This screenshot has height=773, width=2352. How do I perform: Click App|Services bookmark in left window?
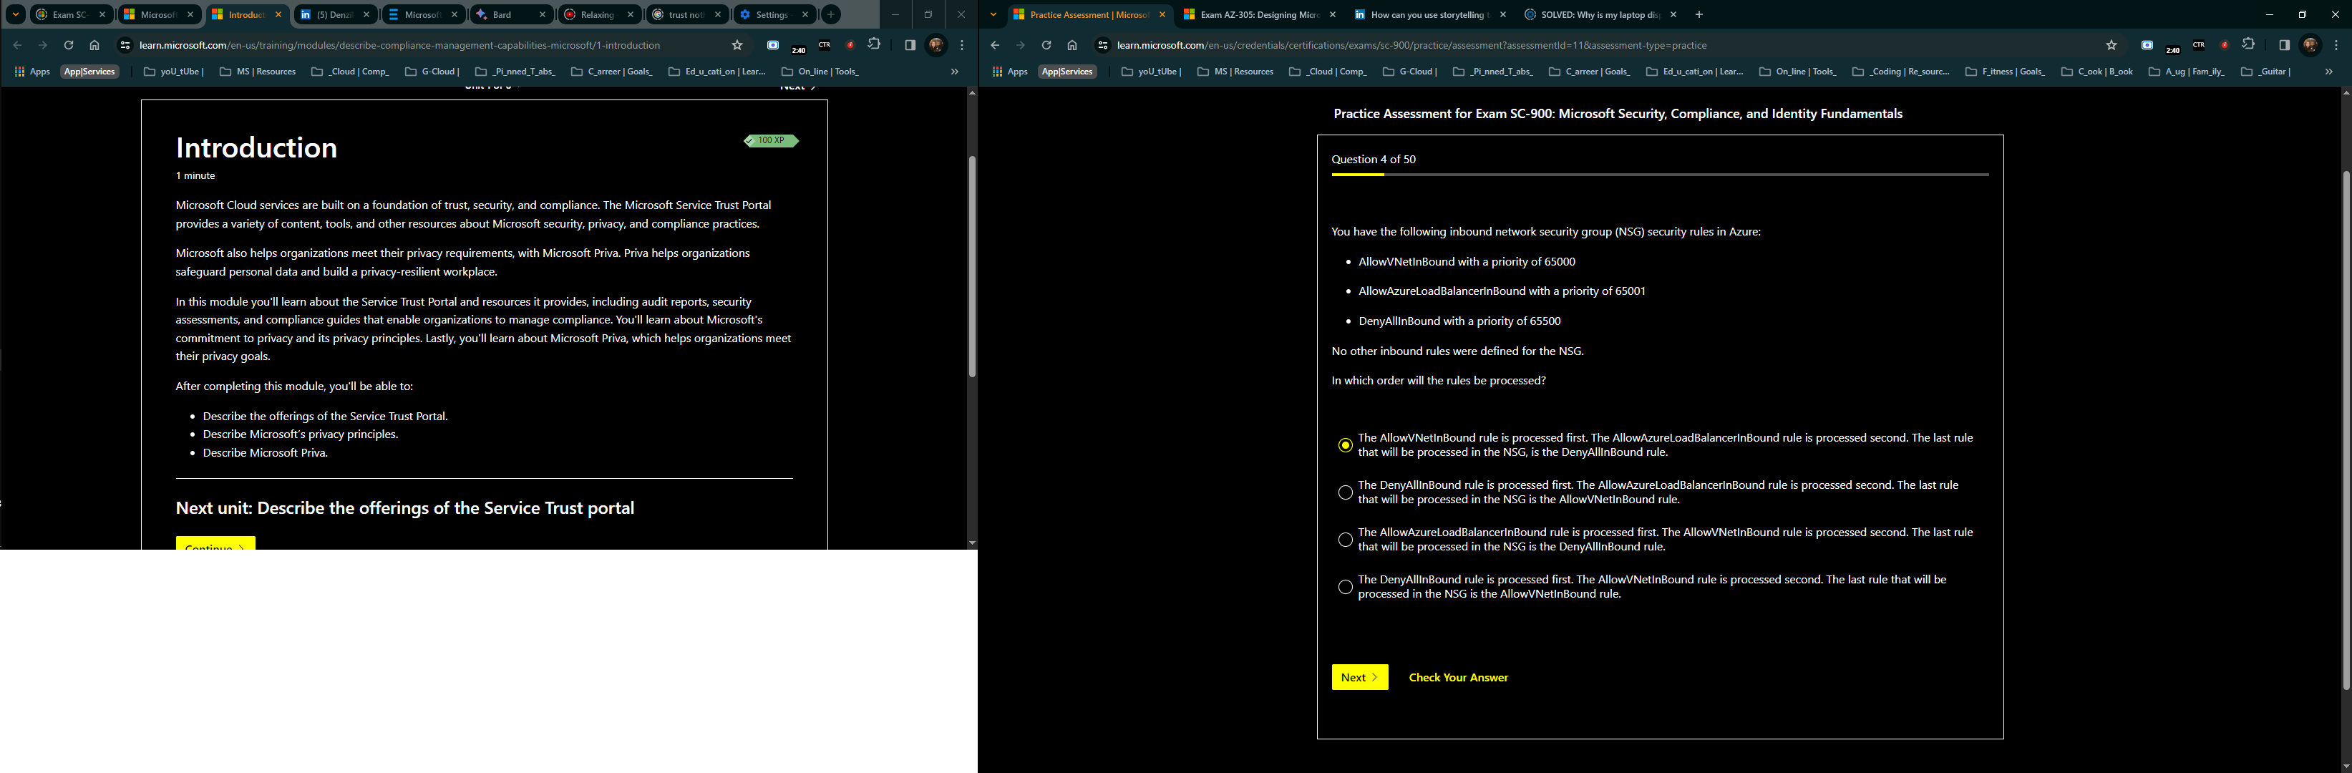(89, 71)
